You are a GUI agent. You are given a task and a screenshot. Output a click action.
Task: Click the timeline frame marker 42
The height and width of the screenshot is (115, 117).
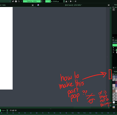(x=13, y=113)
